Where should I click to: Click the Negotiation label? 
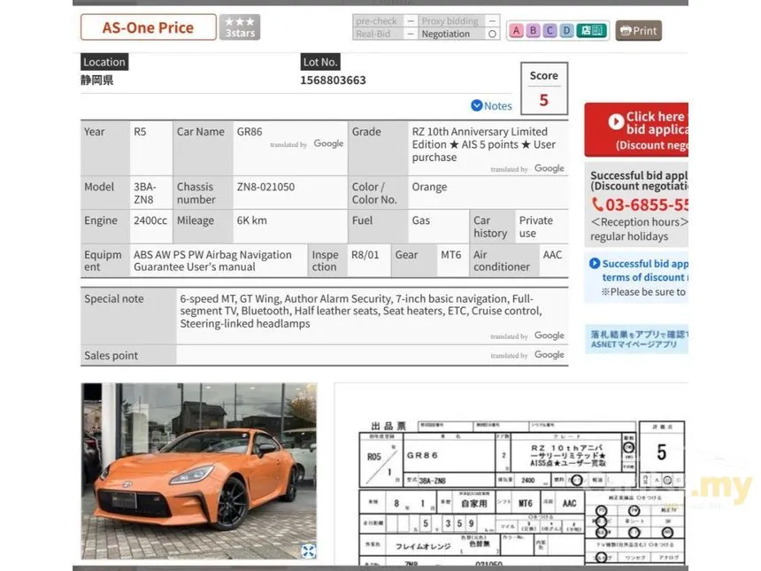445,34
